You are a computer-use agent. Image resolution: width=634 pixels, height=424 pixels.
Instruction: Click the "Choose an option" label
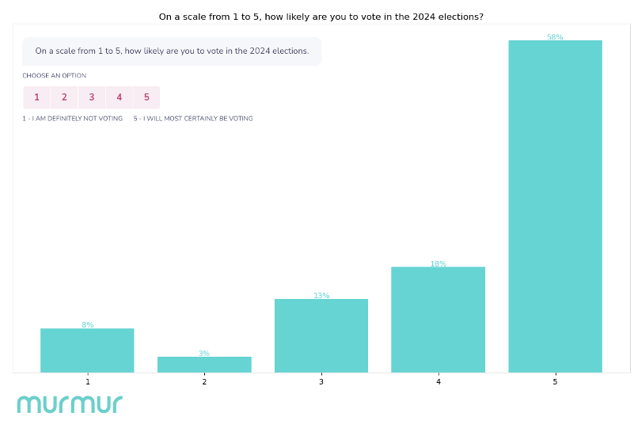(x=55, y=76)
